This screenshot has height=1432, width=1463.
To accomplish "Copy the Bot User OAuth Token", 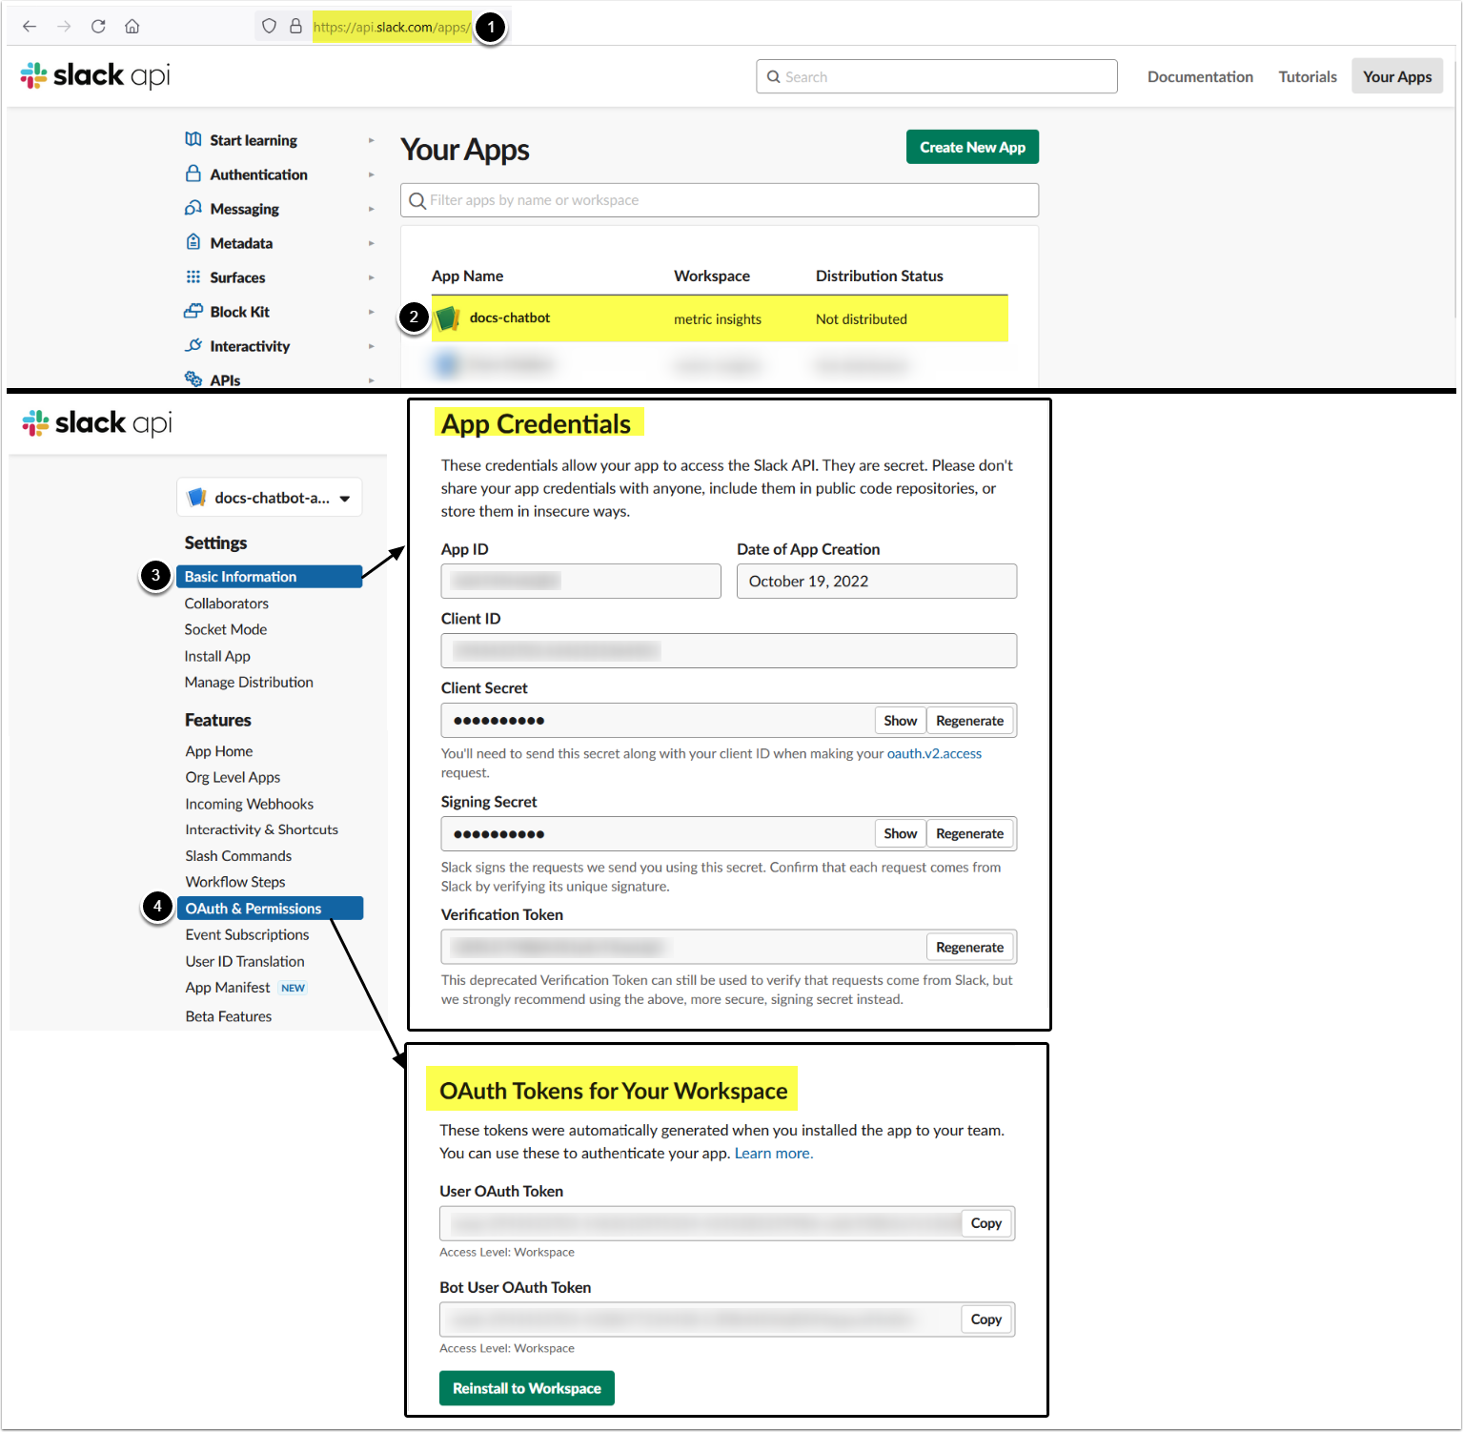I will pyautogui.click(x=986, y=1319).
